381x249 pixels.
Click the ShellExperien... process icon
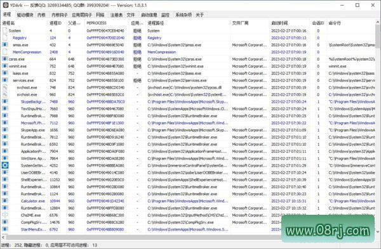[x=5, y=180]
